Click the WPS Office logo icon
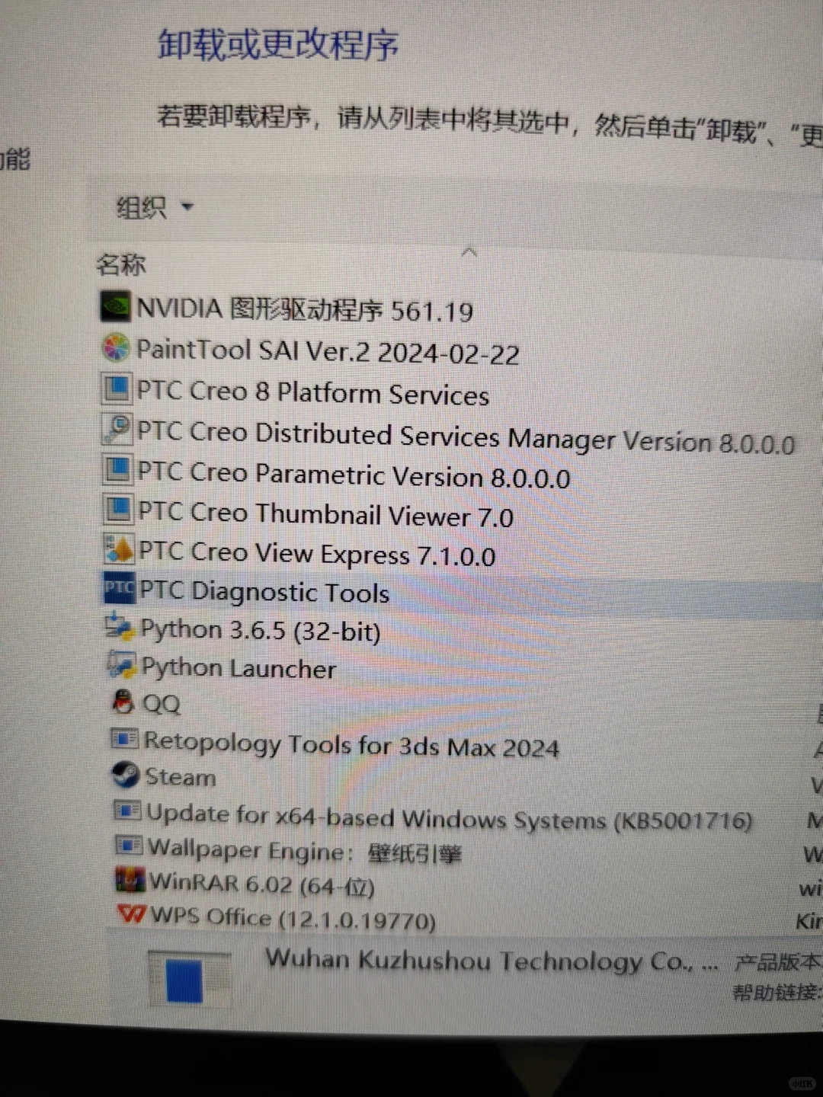Image resolution: width=823 pixels, height=1097 pixels. coord(132,913)
